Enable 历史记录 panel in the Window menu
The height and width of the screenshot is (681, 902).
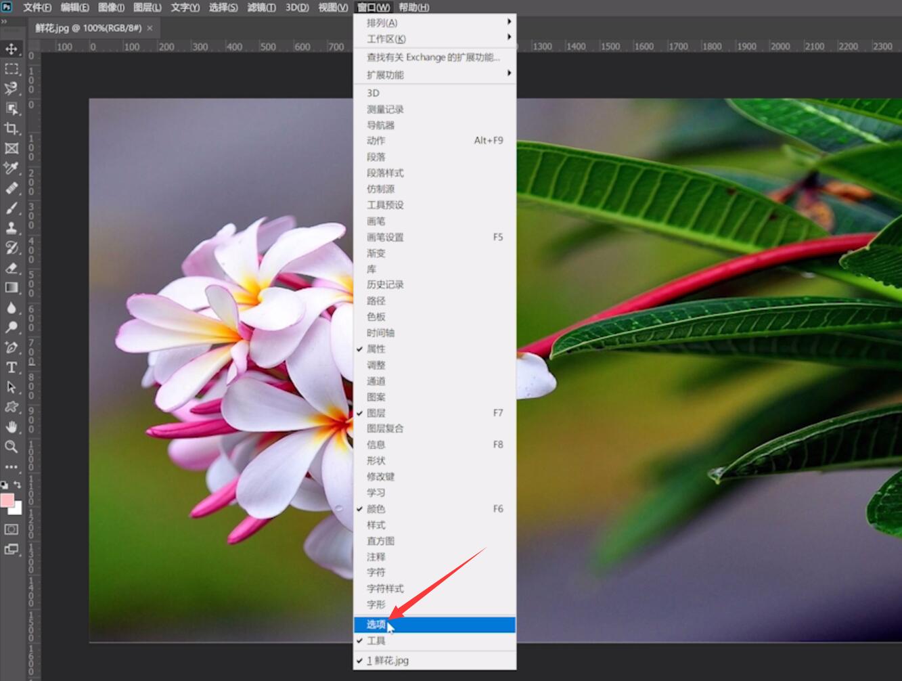point(434,285)
